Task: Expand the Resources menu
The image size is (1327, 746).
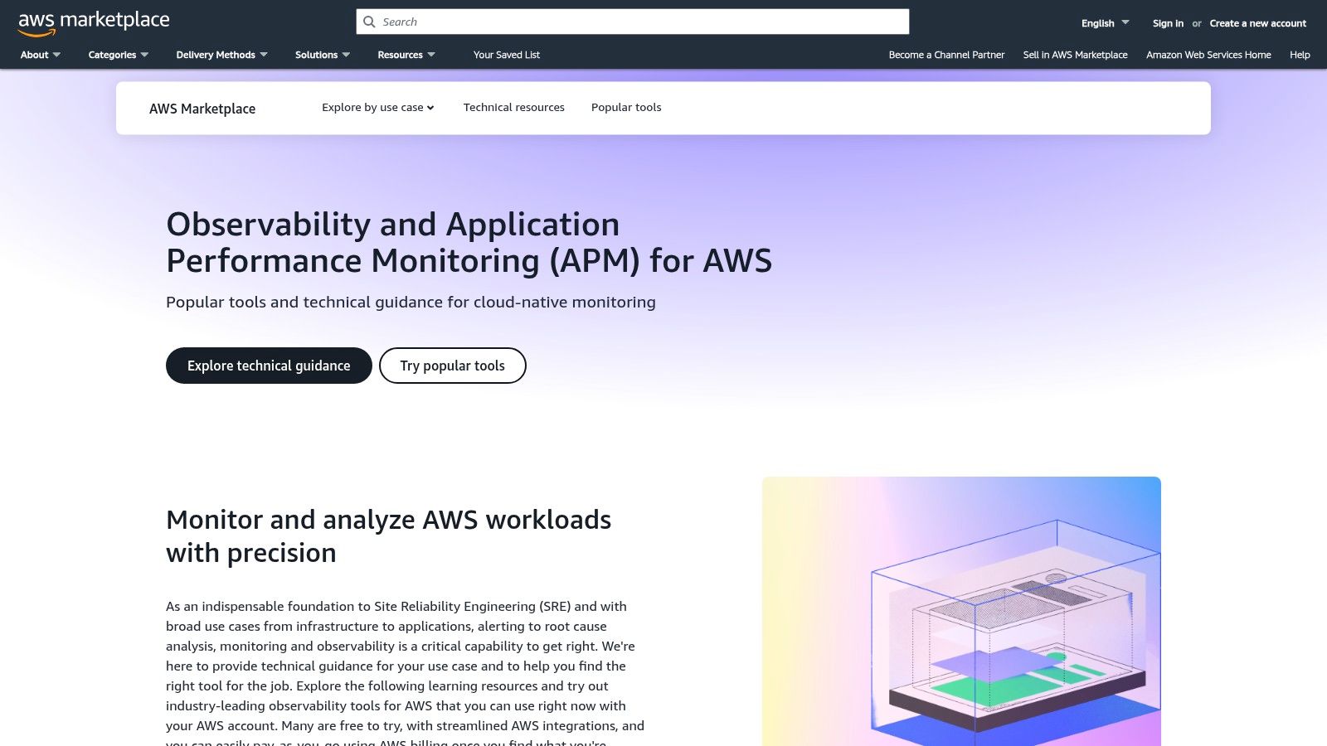Action: tap(406, 55)
